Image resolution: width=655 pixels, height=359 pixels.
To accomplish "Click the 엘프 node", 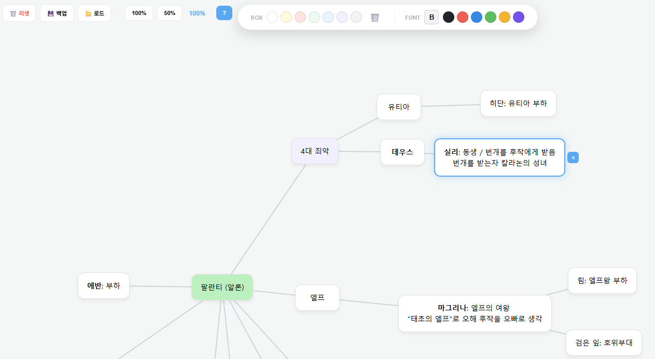I will pyautogui.click(x=317, y=297).
